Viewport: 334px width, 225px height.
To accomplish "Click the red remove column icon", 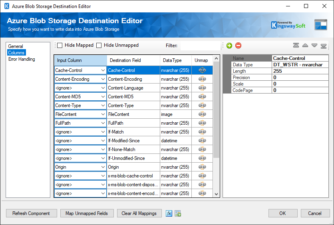I will tap(239, 46).
